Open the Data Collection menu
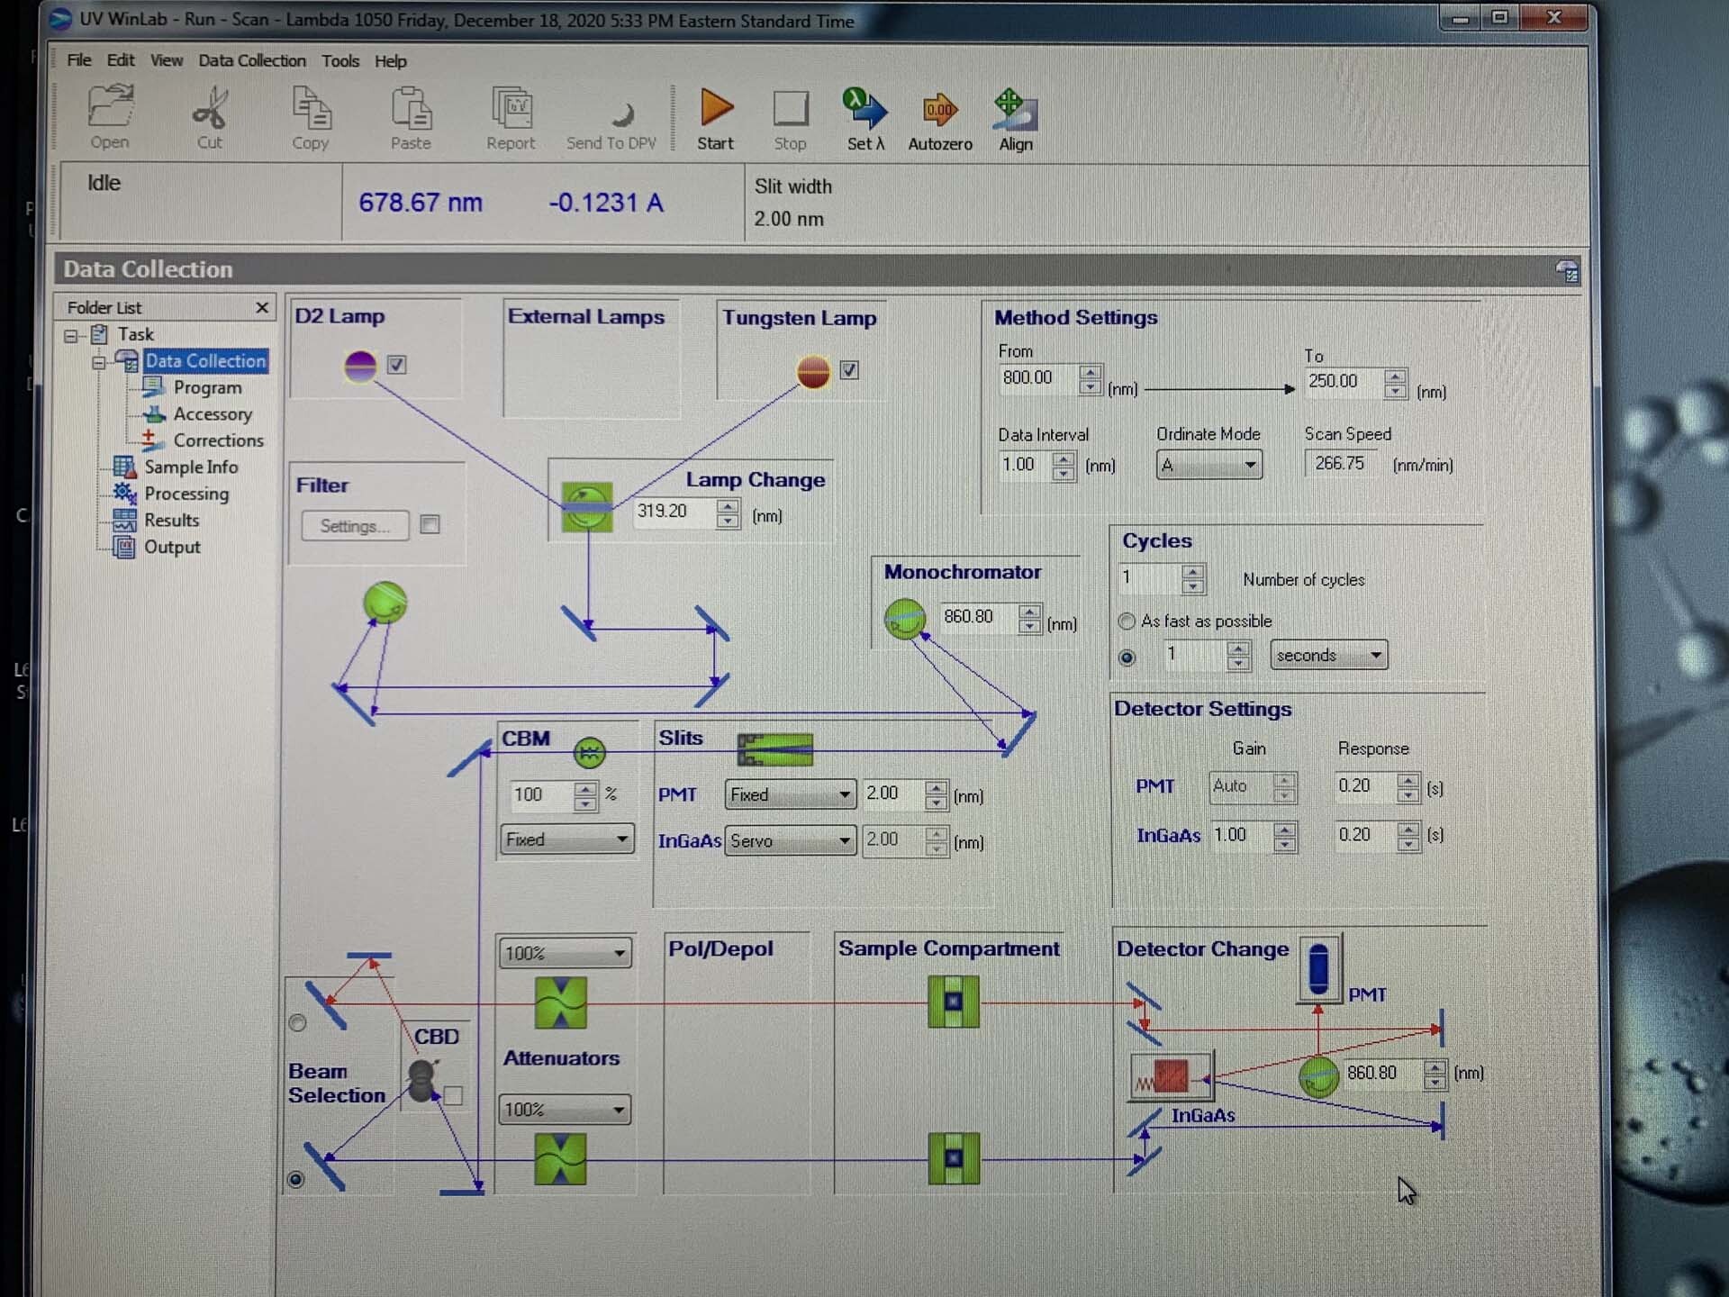The height and width of the screenshot is (1297, 1729). click(x=251, y=60)
